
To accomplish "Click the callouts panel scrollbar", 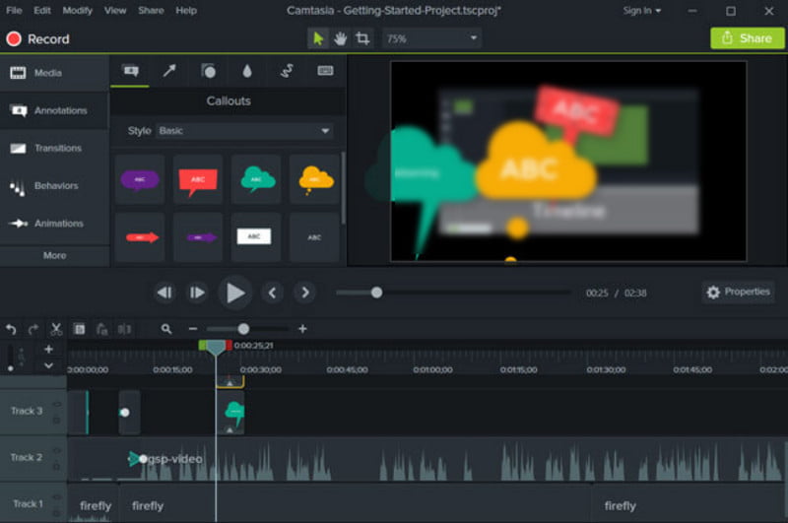I will click(343, 188).
